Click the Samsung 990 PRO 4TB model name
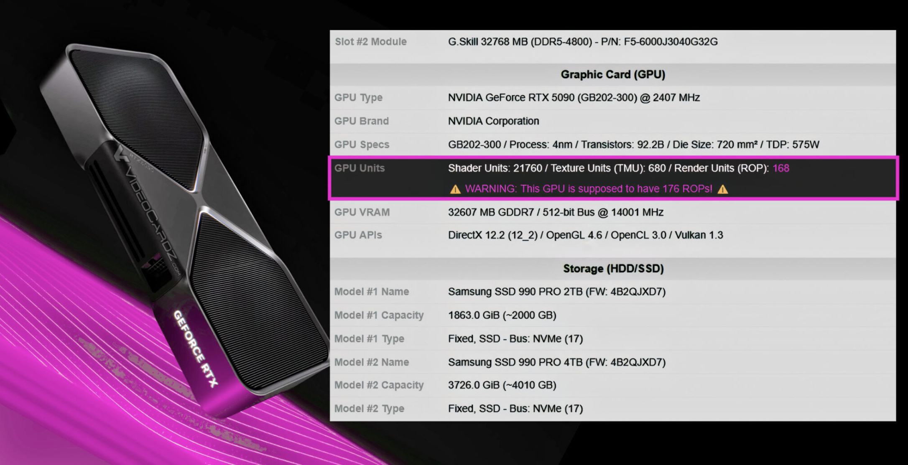908x465 pixels. (x=556, y=362)
